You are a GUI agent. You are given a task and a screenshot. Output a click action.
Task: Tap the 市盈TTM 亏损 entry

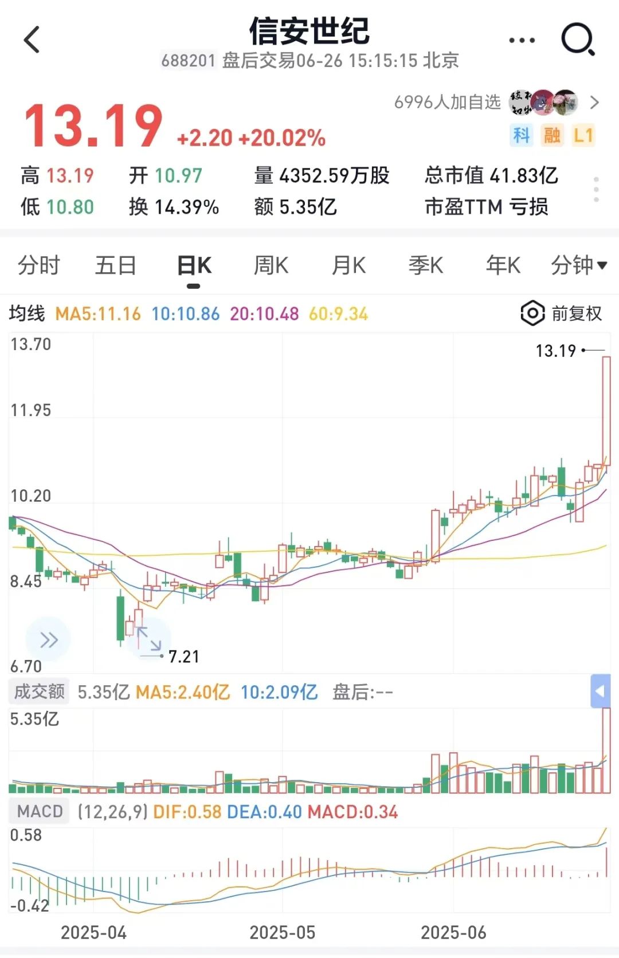click(x=486, y=206)
